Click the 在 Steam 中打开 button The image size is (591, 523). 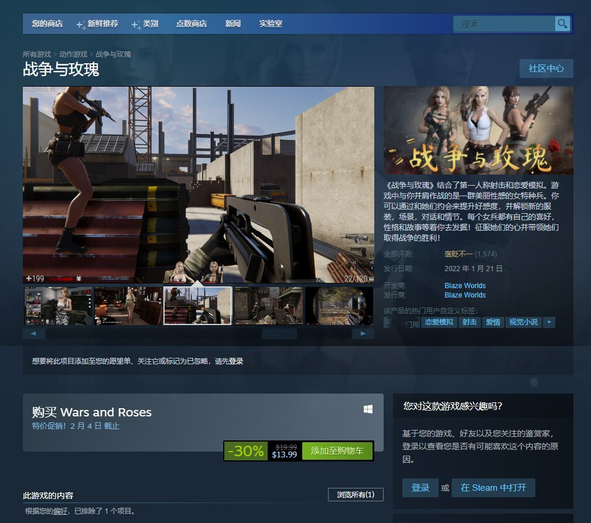click(x=493, y=488)
